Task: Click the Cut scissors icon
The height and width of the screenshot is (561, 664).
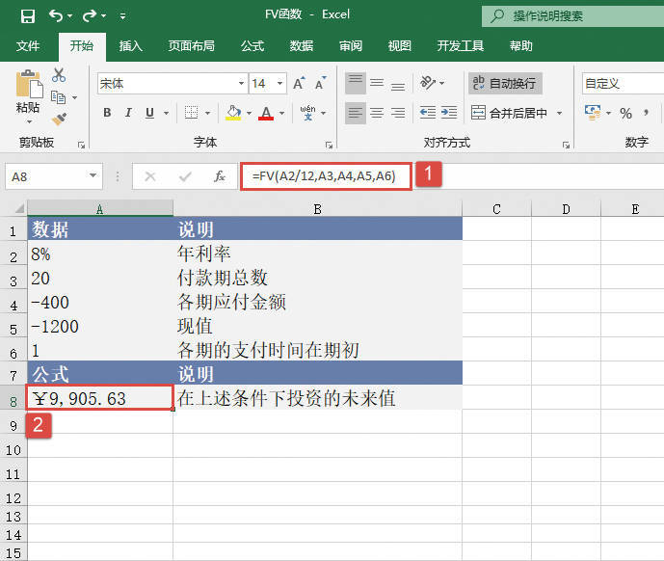Action: coord(59,75)
